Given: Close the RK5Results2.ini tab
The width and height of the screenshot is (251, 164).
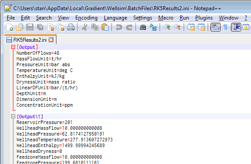Looking at the screenshot, I should (x=51, y=40).
